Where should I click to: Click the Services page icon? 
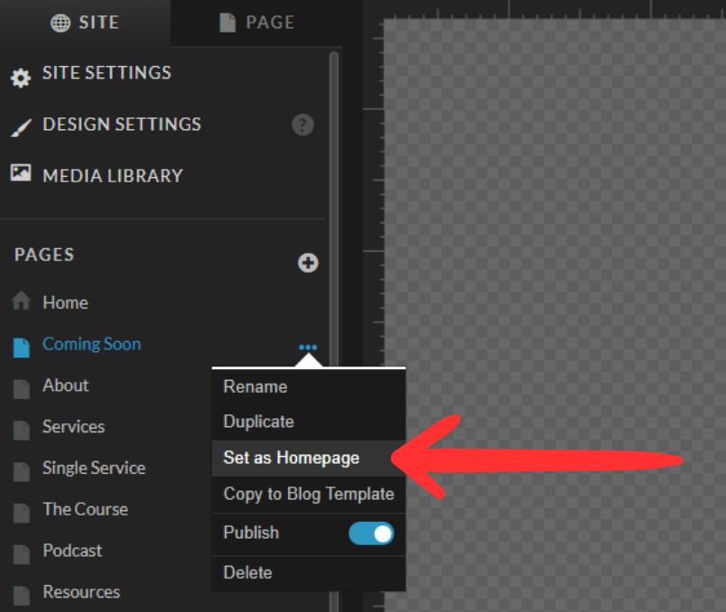(22, 430)
